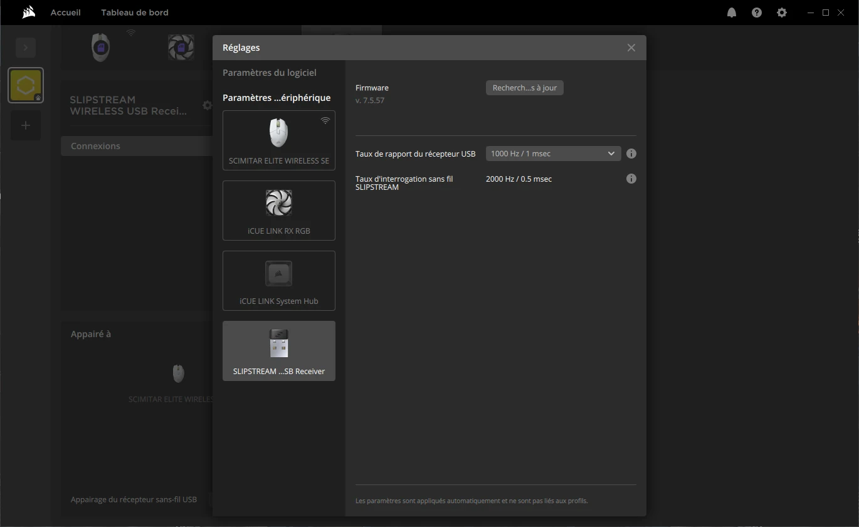The image size is (859, 527).
Task: Add a new profile with plus button
Action: point(26,125)
